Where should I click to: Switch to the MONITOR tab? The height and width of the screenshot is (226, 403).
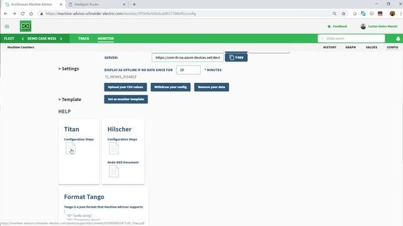click(x=106, y=38)
